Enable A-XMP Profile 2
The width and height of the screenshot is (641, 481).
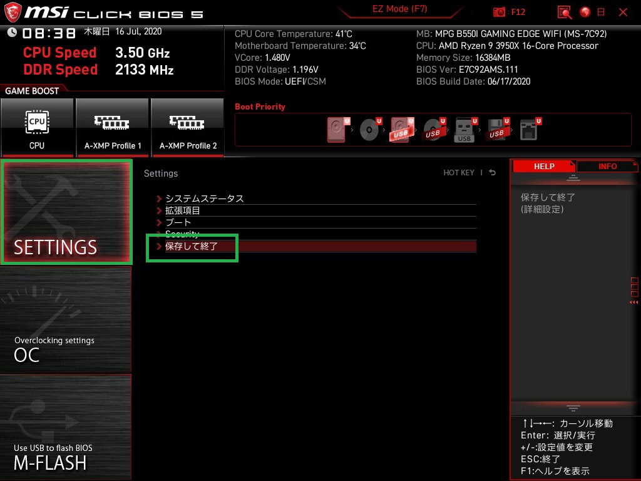pos(188,127)
